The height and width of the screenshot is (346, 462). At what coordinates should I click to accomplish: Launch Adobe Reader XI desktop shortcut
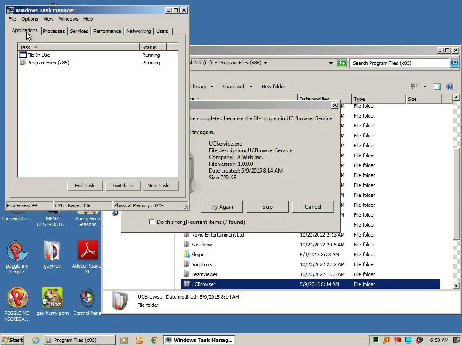pos(88,257)
